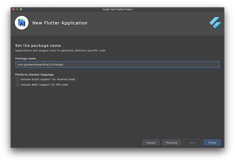Click the 'Platform channel language' label
The image size is (235, 162).
34,75
